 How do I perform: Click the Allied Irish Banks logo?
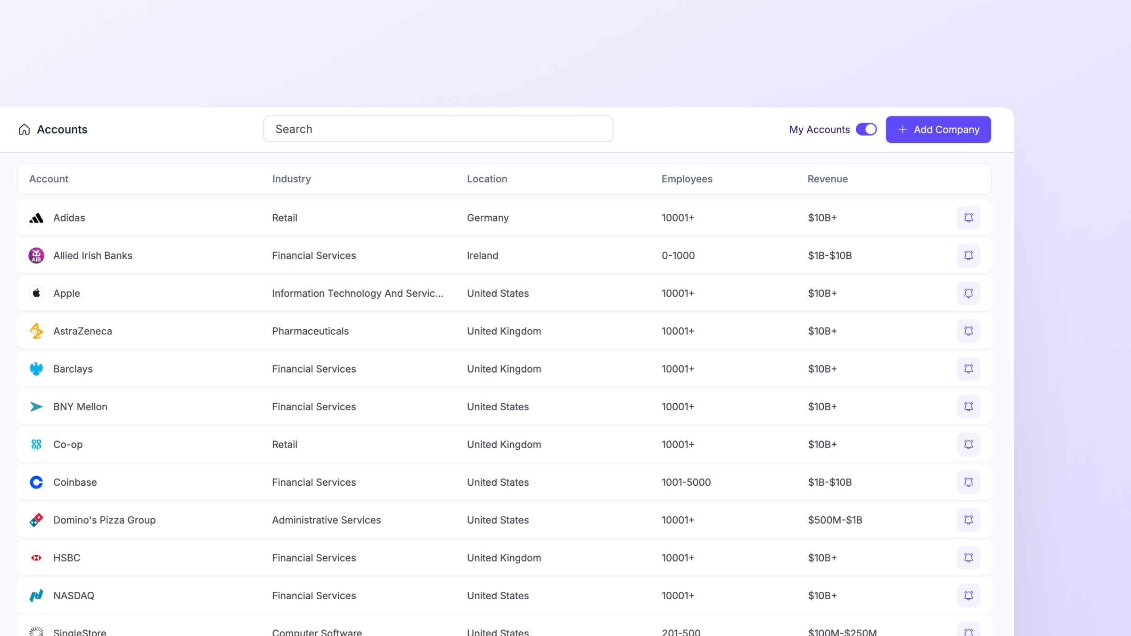coord(36,255)
